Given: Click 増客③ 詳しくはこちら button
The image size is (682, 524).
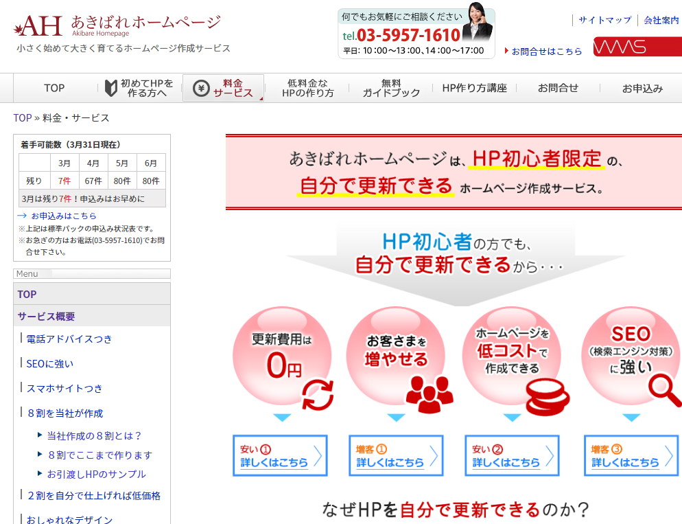Looking at the screenshot, I should click(631, 456).
